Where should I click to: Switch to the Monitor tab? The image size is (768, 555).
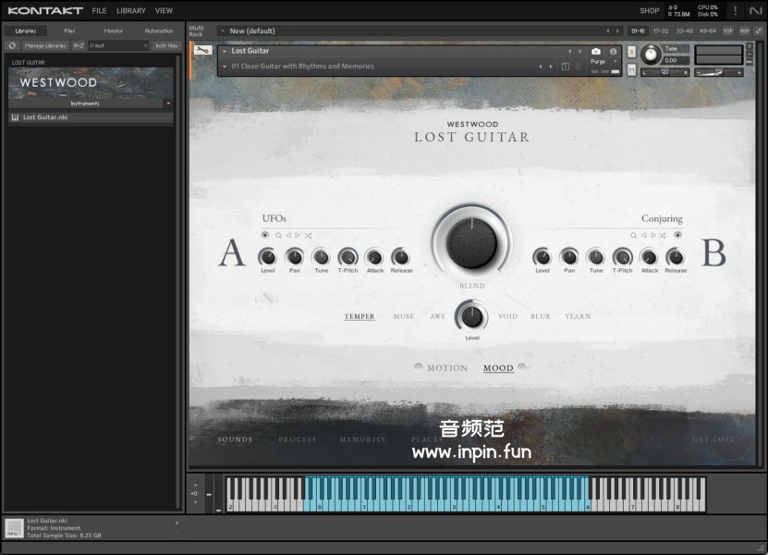click(x=113, y=31)
